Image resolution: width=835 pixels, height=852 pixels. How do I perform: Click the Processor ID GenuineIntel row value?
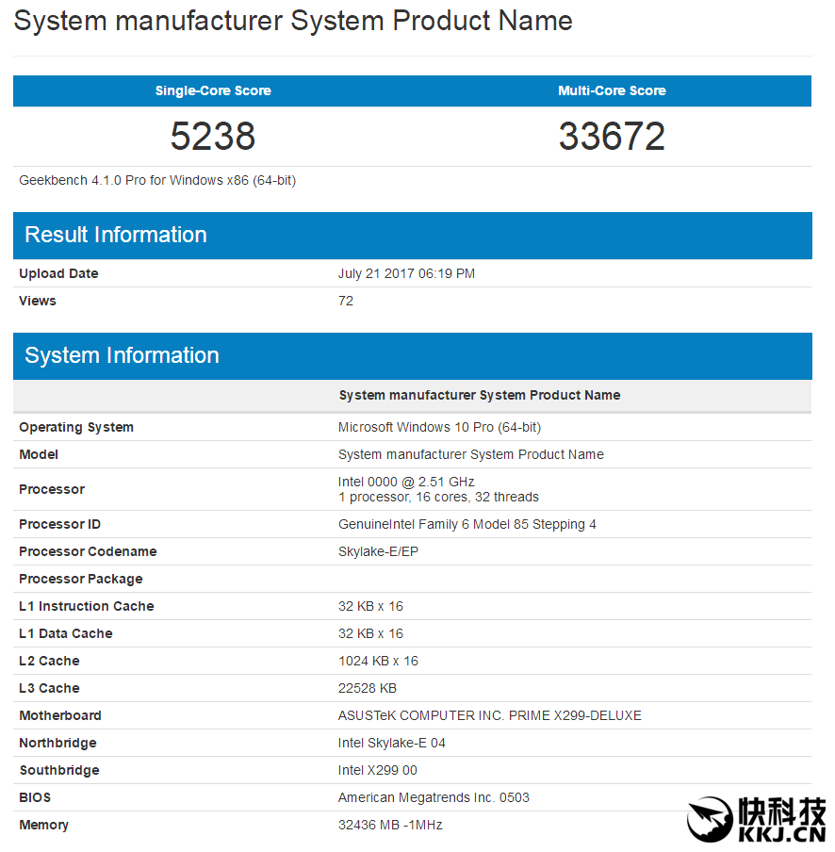point(467,524)
